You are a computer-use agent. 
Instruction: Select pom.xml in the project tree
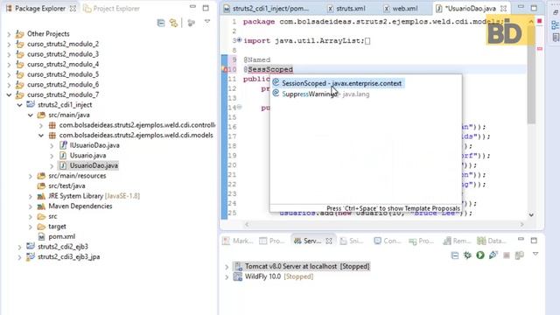point(62,237)
